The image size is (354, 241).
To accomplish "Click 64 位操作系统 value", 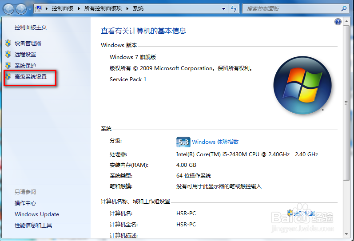I will pos(194,176).
